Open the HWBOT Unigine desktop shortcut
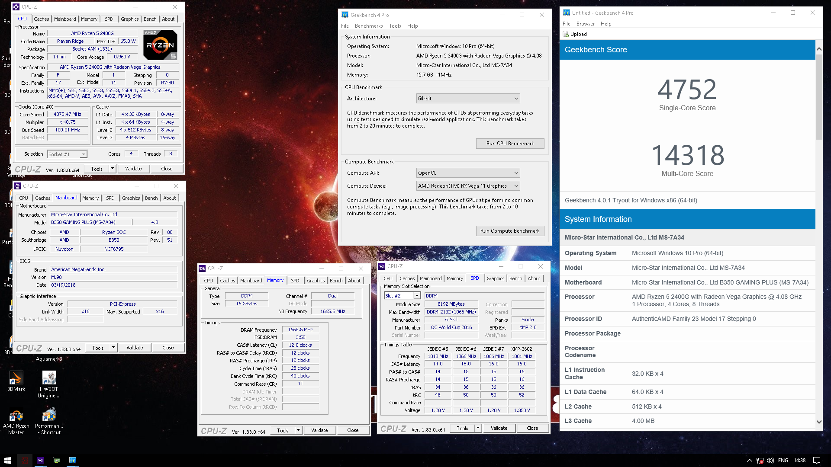The width and height of the screenshot is (831, 467). [x=49, y=384]
